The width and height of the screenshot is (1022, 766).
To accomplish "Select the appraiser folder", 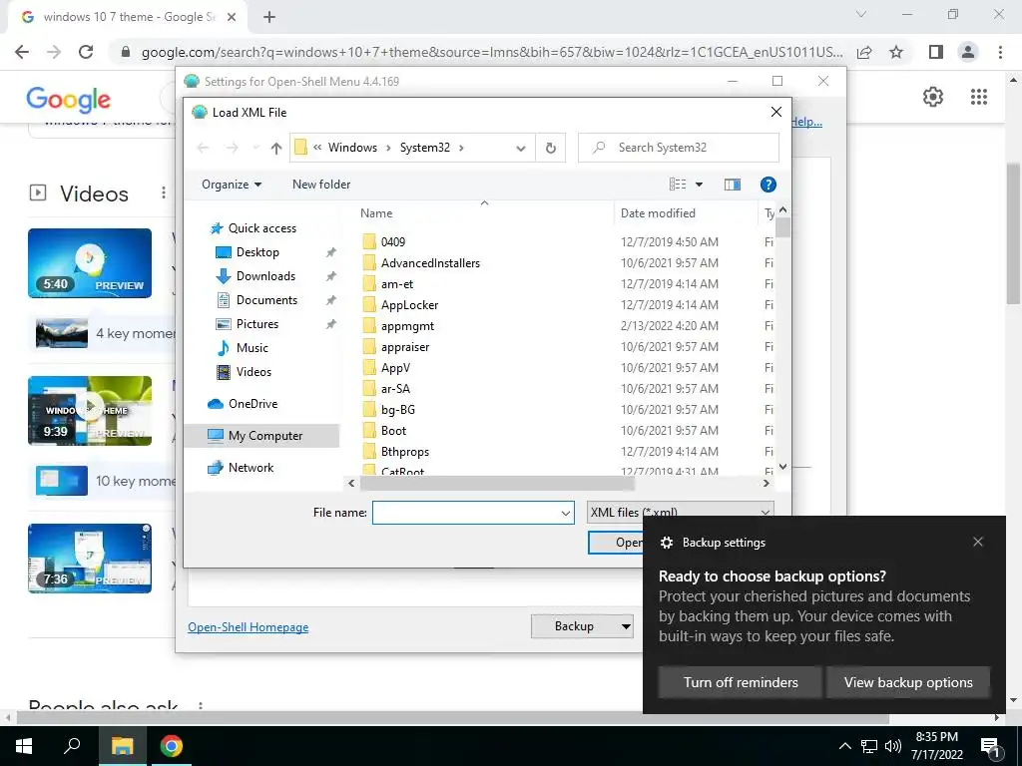I will coord(405,347).
